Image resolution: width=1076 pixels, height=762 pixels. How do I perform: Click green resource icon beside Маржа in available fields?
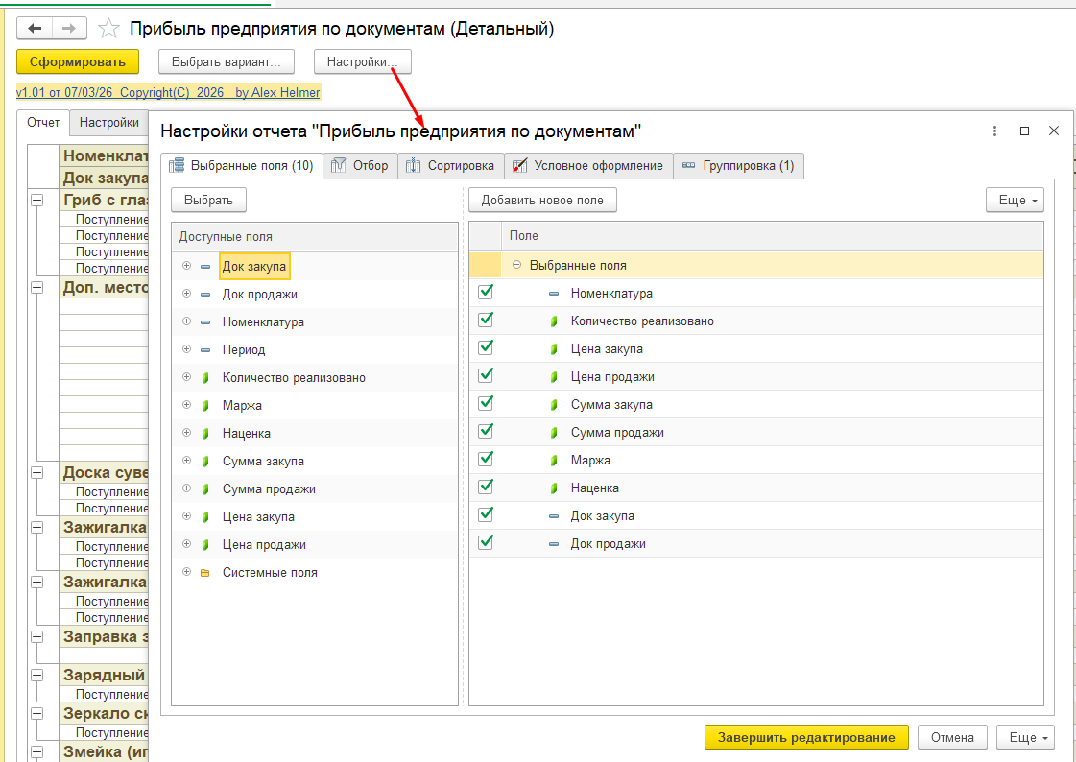[204, 406]
